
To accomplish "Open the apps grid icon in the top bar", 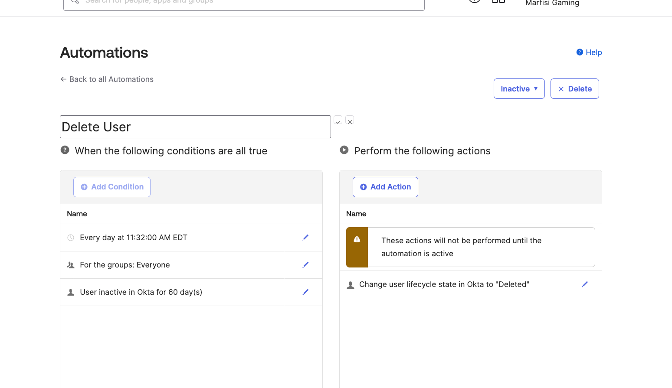I will click(498, 1).
